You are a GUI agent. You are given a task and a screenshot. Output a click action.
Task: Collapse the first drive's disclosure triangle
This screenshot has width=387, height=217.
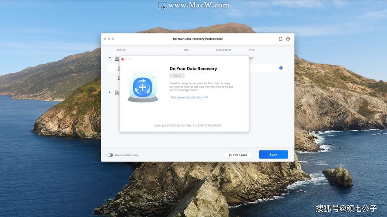click(110, 58)
